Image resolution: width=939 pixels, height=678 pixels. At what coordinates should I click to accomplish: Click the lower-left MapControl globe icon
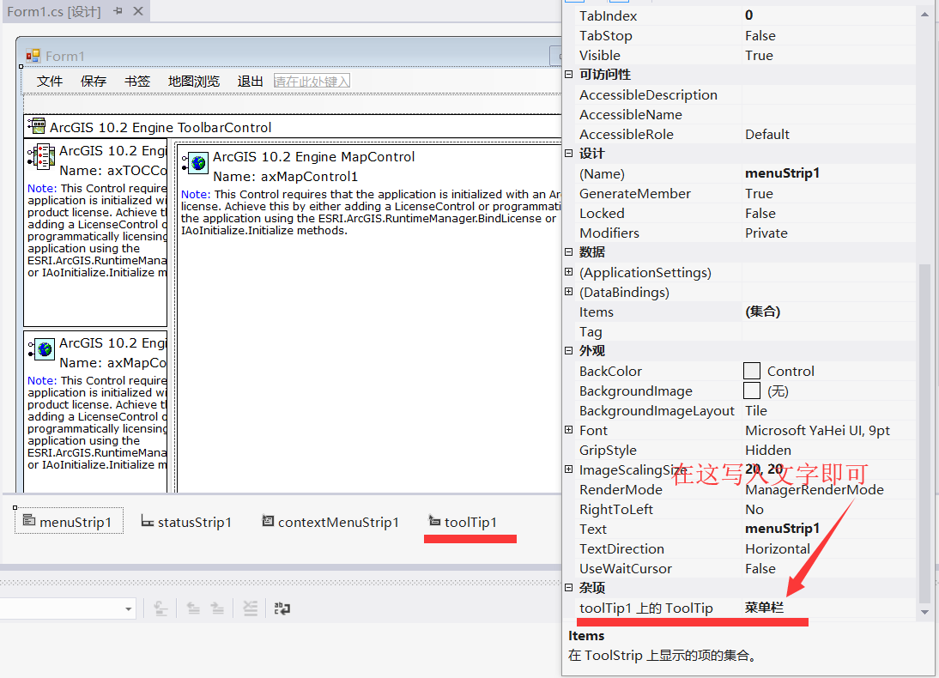43,348
